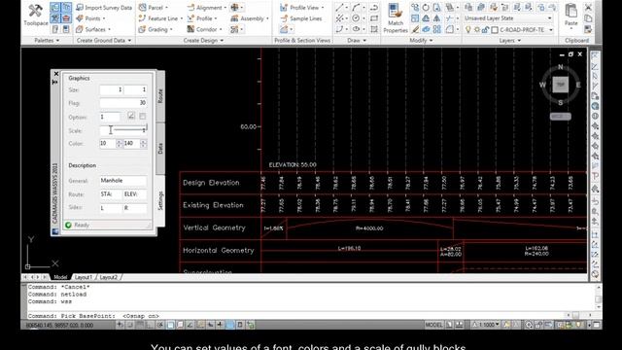The width and height of the screenshot is (622, 350).
Task: Click Import Survey Data
Action: click(104, 8)
